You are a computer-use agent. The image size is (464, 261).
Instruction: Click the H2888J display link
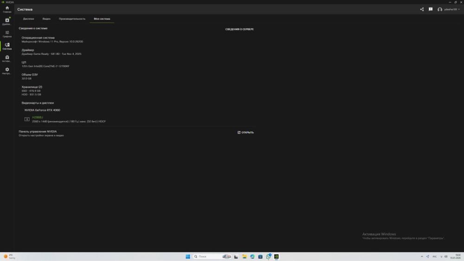[37, 118]
